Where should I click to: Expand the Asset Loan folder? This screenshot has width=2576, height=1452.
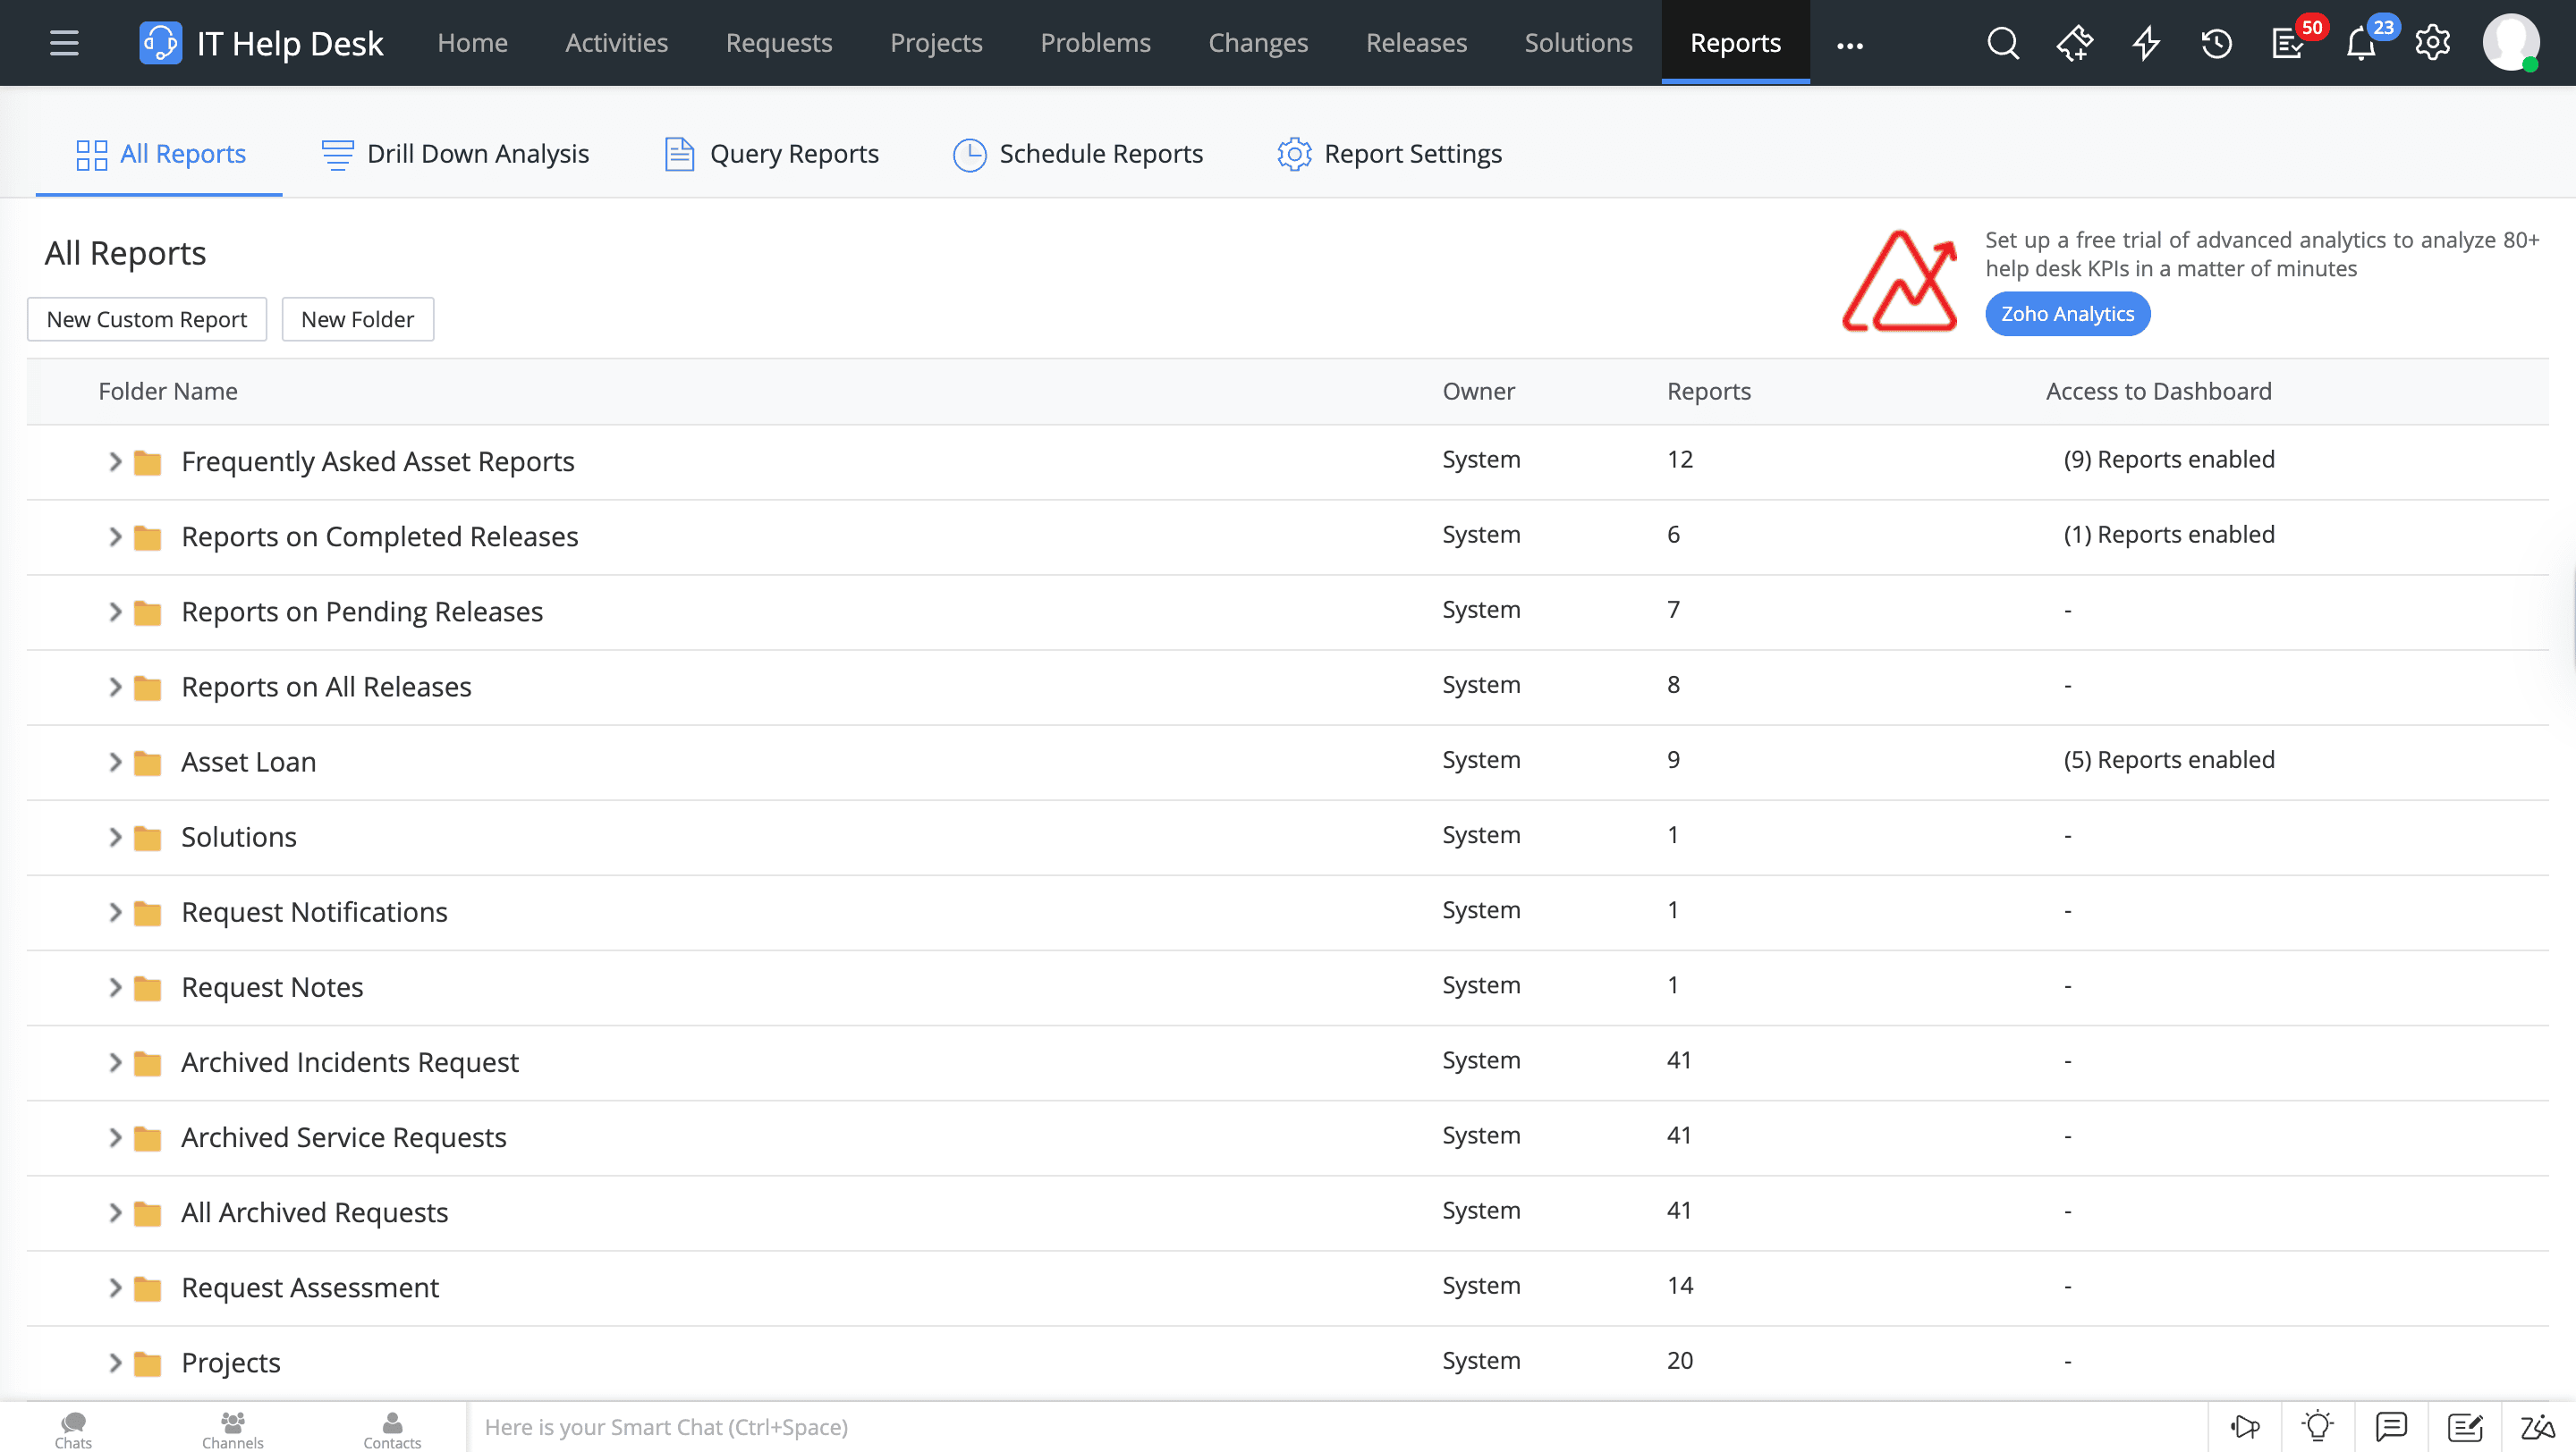pyautogui.click(x=115, y=762)
